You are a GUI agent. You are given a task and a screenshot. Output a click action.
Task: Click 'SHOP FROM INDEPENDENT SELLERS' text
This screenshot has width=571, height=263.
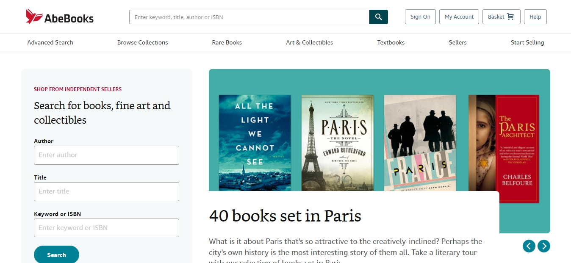[78, 89]
